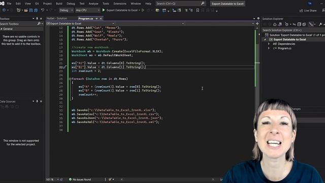Toggle pin on Program.cs tab
The width and height of the screenshot is (325, 183).
coord(96,19)
